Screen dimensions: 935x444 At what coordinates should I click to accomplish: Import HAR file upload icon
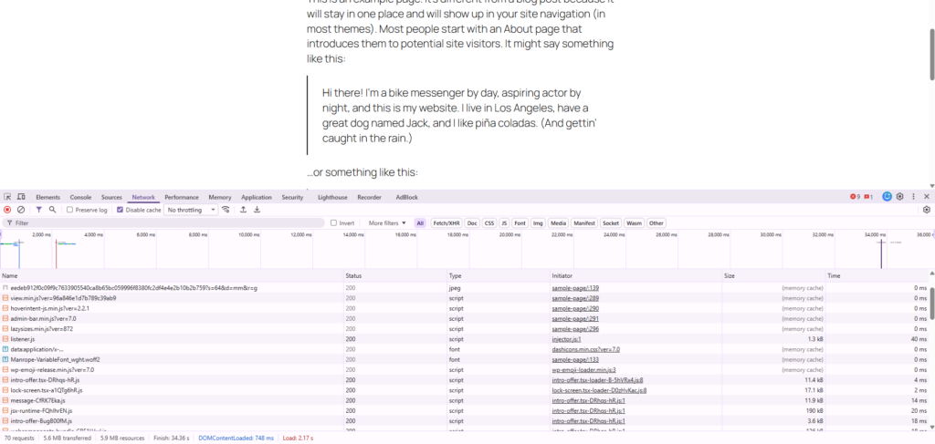(x=243, y=210)
